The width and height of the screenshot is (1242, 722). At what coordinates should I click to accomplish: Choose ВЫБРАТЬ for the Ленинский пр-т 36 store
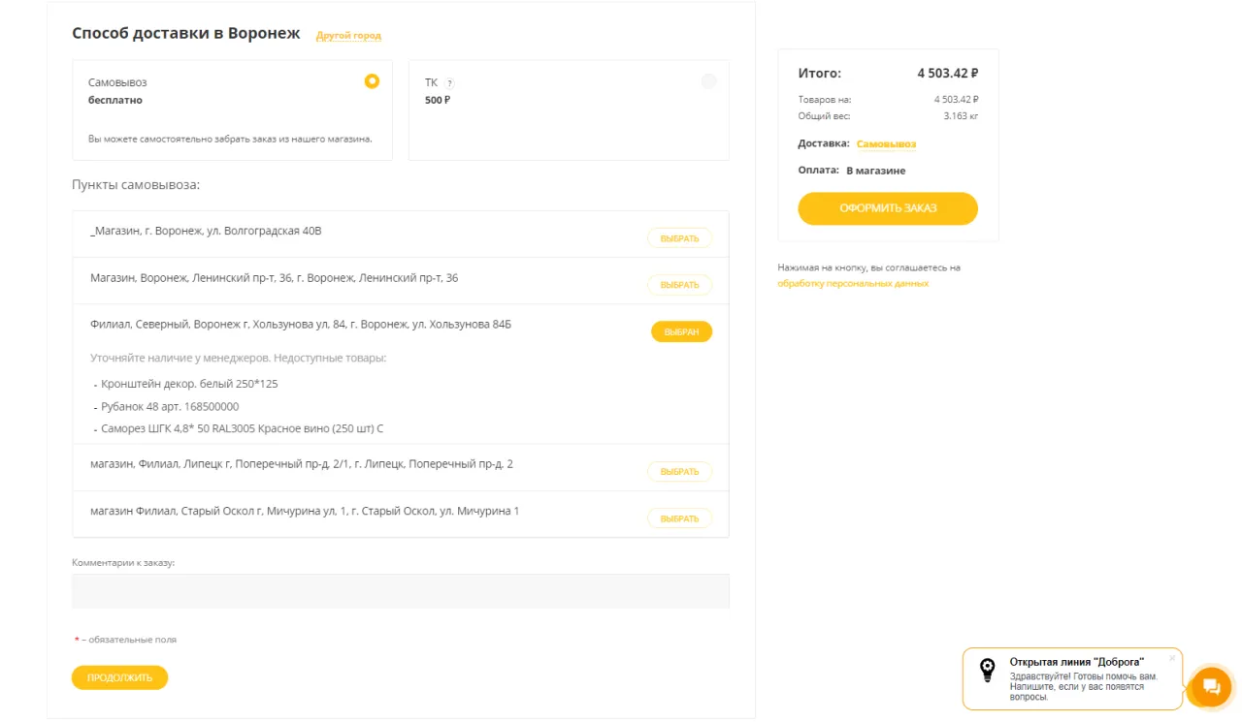[679, 284]
